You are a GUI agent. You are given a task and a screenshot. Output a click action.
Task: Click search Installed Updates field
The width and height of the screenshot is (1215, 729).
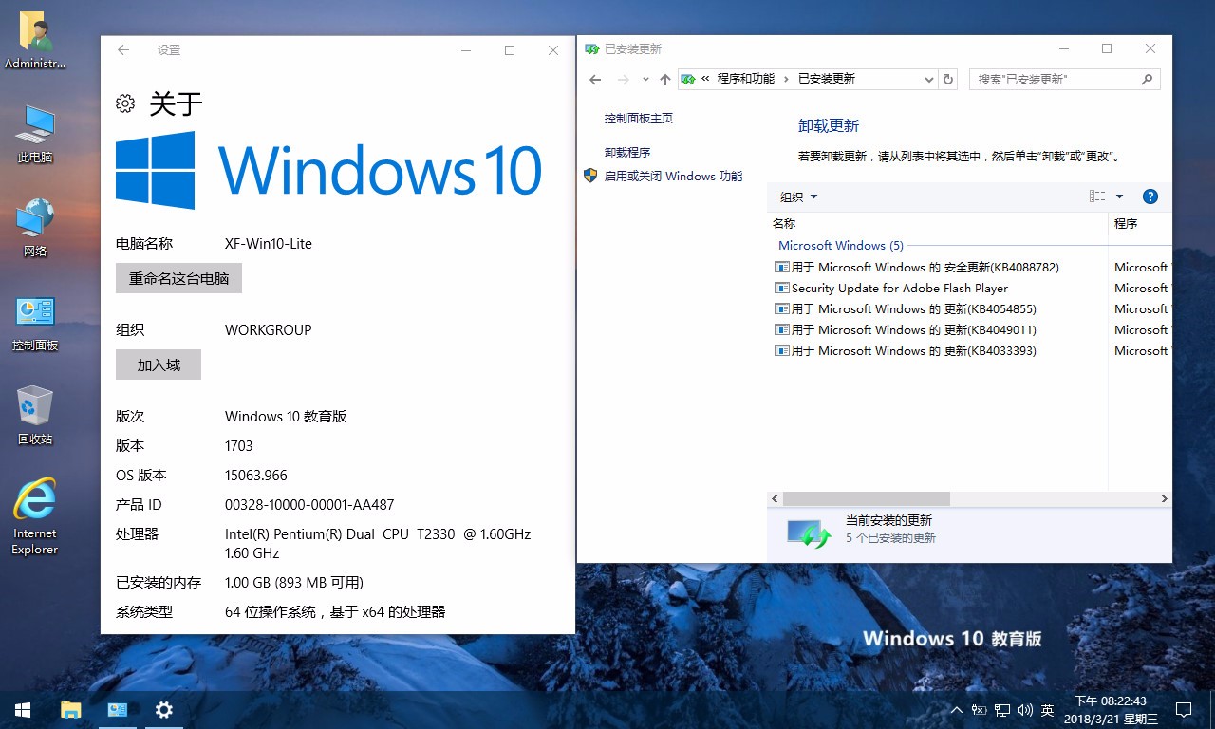(x=1054, y=80)
